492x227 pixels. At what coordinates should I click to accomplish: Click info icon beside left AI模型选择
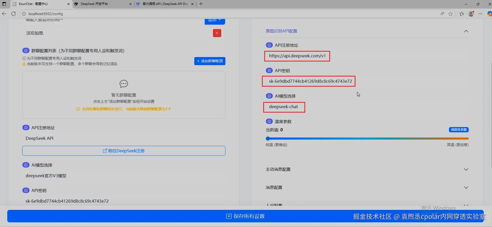26,165
